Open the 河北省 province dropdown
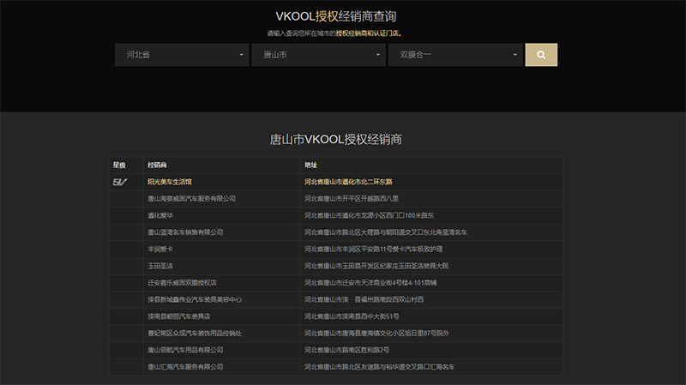The width and height of the screenshot is (686, 385). (183, 55)
